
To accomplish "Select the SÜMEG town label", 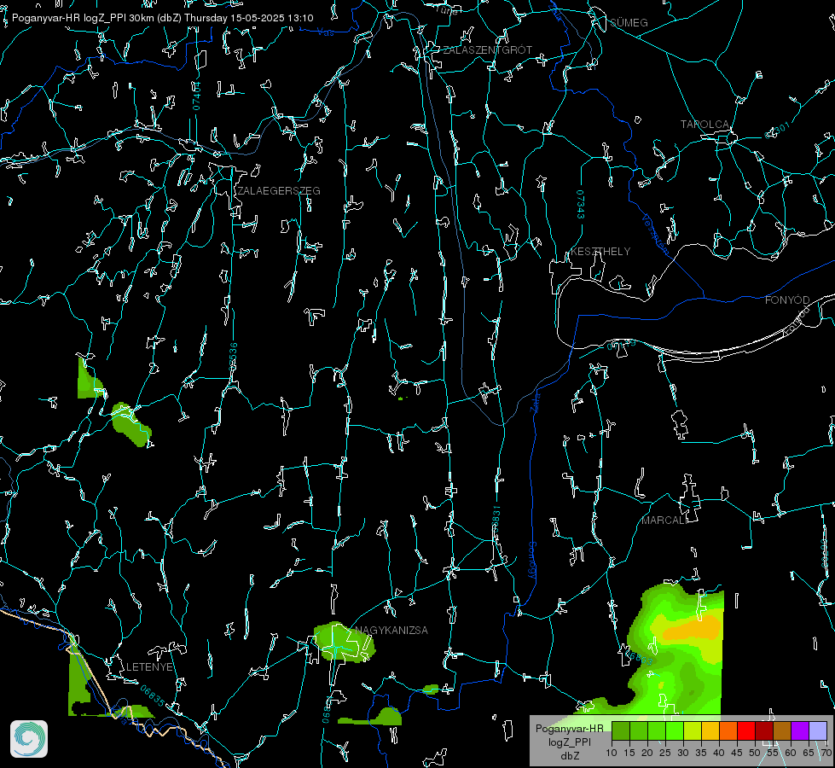I will click(x=629, y=22).
